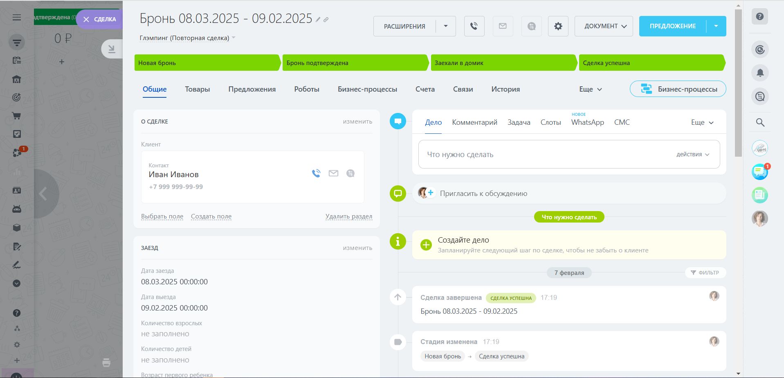Click Создать поле link
Screen dimensions: 784x378
(x=211, y=216)
